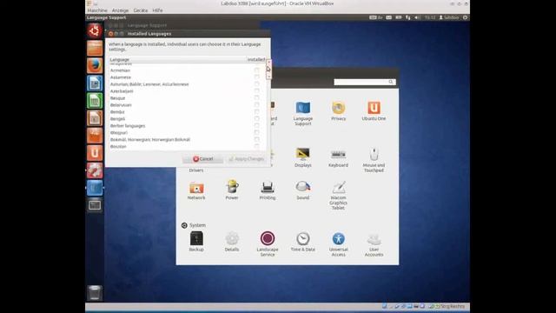Viewport: 556px width, 313px height.
Task: Tick the Berber languages installed checkbox
Action: click(x=257, y=125)
